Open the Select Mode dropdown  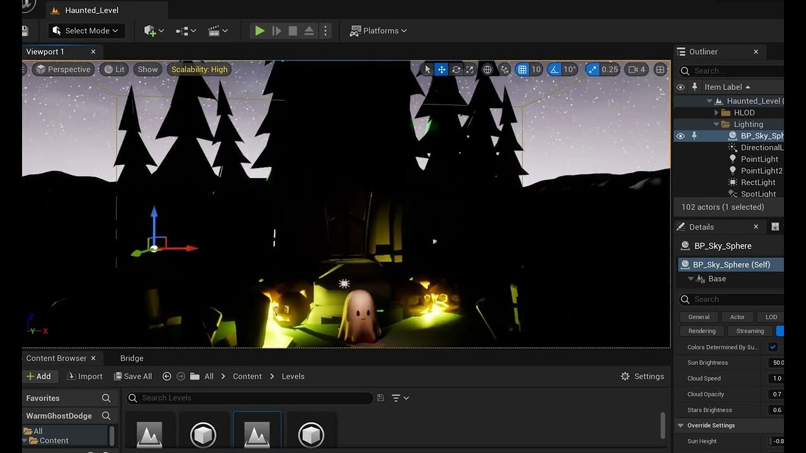pyautogui.click(x=85, y=30)
